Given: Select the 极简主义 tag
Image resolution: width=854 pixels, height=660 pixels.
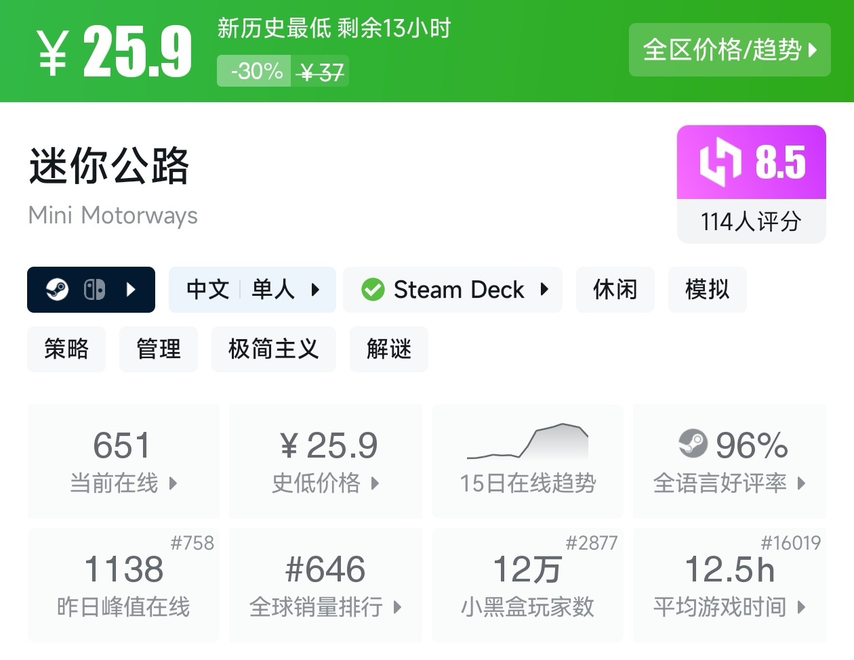Looking at the screenshot, I should tap(273, 349).
